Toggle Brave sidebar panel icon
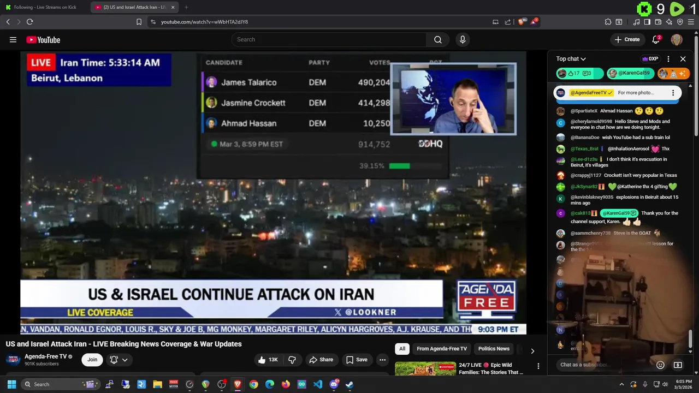Viewport: 699px width, 393px height. (647, 22)
